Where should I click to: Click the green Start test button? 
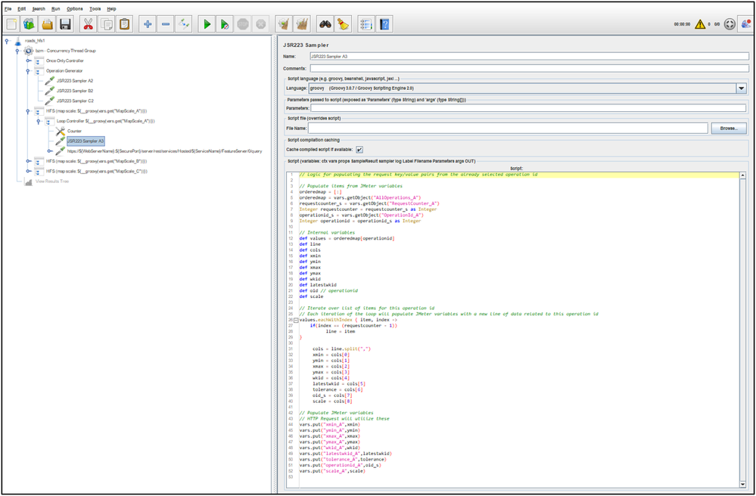click(x=206, y=24)
